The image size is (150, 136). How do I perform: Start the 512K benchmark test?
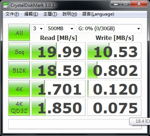(19, 70)
